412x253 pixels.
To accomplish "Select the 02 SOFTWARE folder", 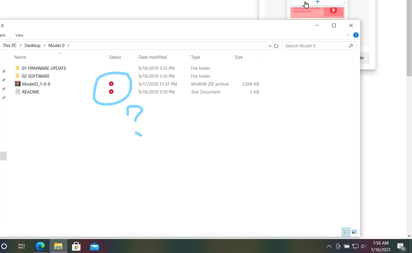I will tap(36, 76).
